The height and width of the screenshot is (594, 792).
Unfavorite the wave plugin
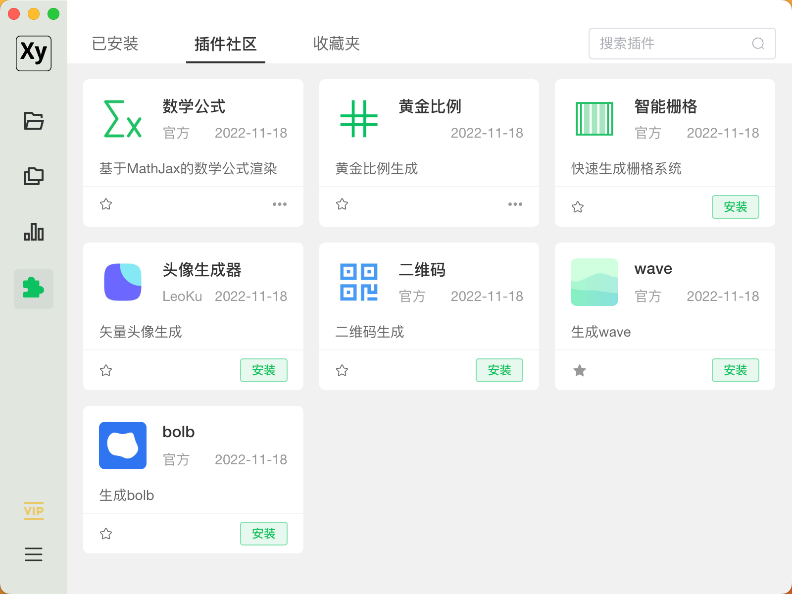[x=579, y=370]
